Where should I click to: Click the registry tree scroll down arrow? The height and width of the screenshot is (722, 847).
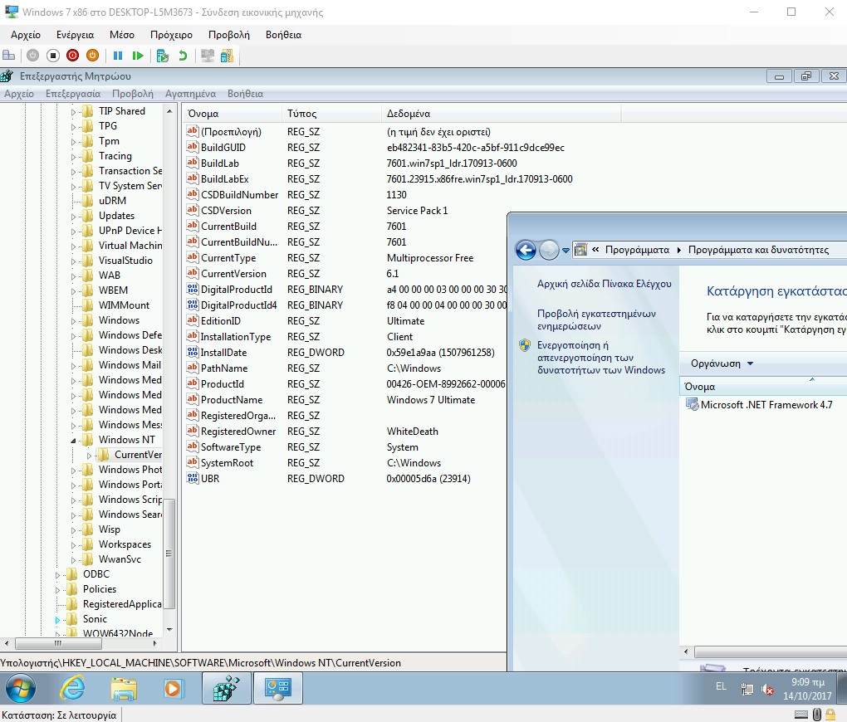169,629
